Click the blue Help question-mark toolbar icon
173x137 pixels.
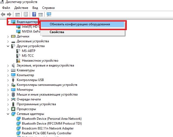(34, 14)
